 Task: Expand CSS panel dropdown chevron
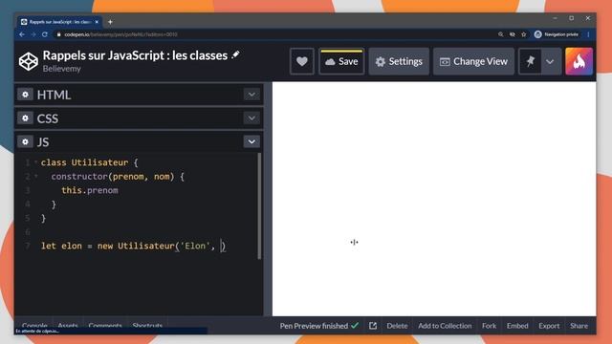click(251, 118)
